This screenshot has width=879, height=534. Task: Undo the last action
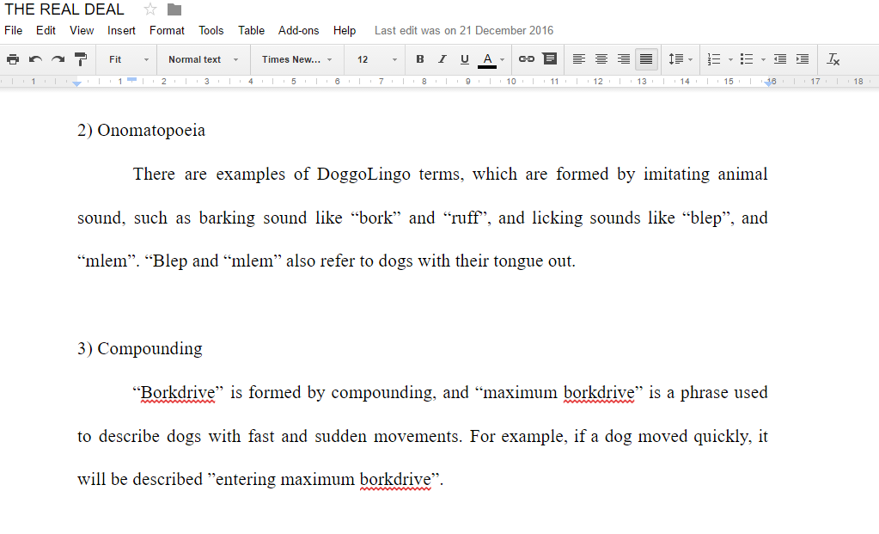coord(35,59)
